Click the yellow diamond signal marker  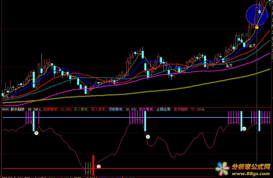[x=257, y=27]
